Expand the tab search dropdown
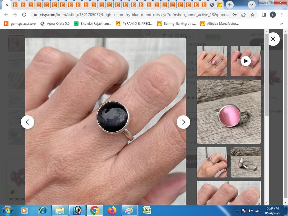This screenshot has height=216, width=288. tap(252, 5)
